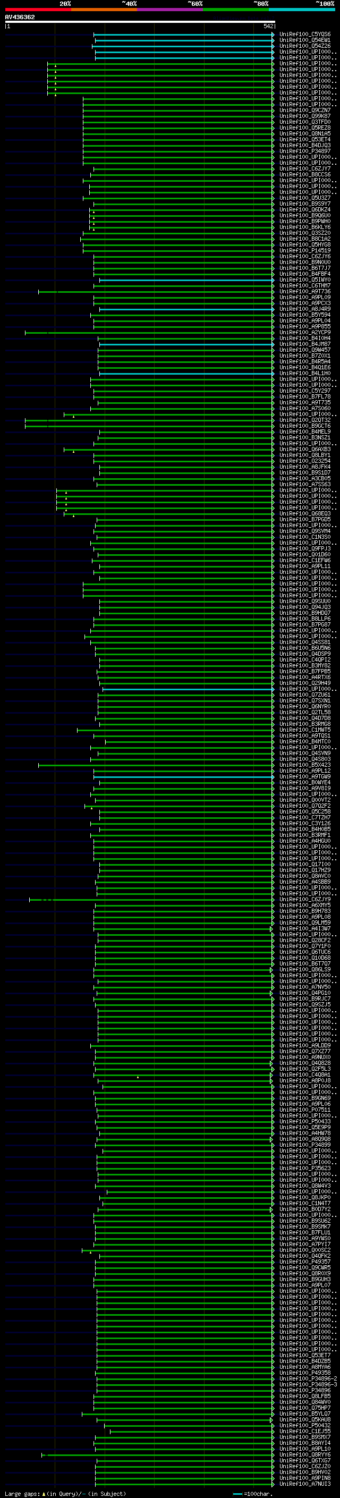Screen dimensions: 340x1498
Task: Click the white query sequence ruler bar
Action: 140,21
